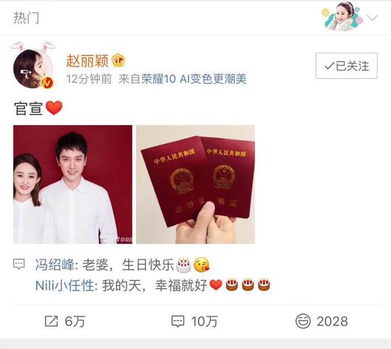Expand the down chevron beside the top avatar

(x=372, y=17)
